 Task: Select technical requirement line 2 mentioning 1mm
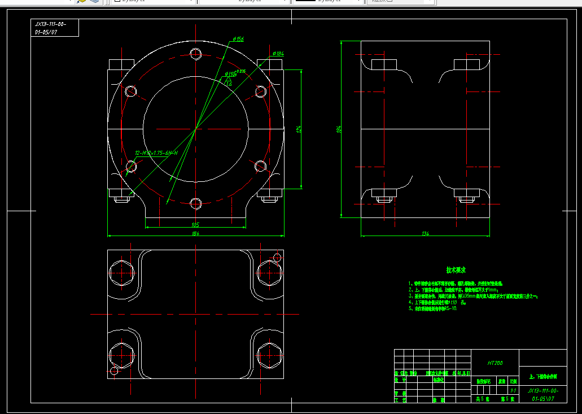click(453, 290)
